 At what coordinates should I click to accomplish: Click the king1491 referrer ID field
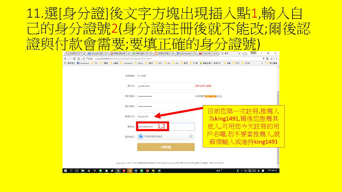[x=166, y=116]
